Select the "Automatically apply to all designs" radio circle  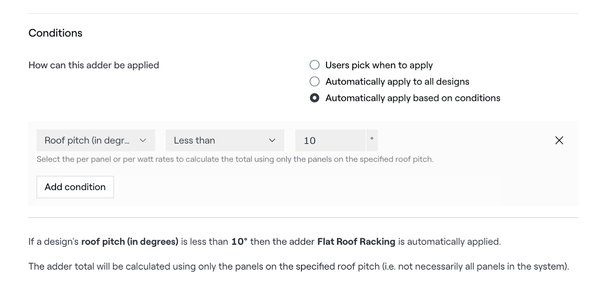pos(314,81)
